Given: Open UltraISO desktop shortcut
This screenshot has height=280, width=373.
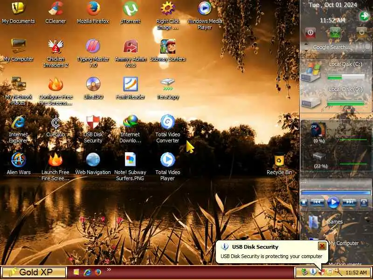Looking at the screenshot, I should click(93, 88).
